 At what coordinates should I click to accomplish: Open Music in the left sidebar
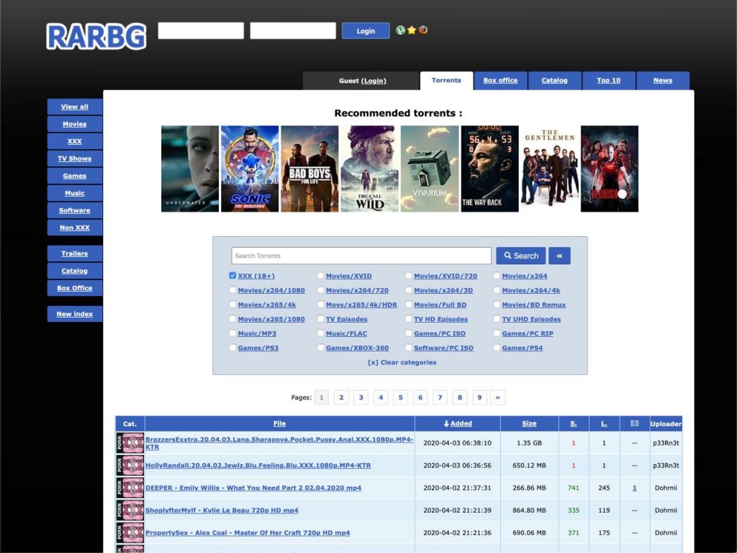tap(75, 193)
